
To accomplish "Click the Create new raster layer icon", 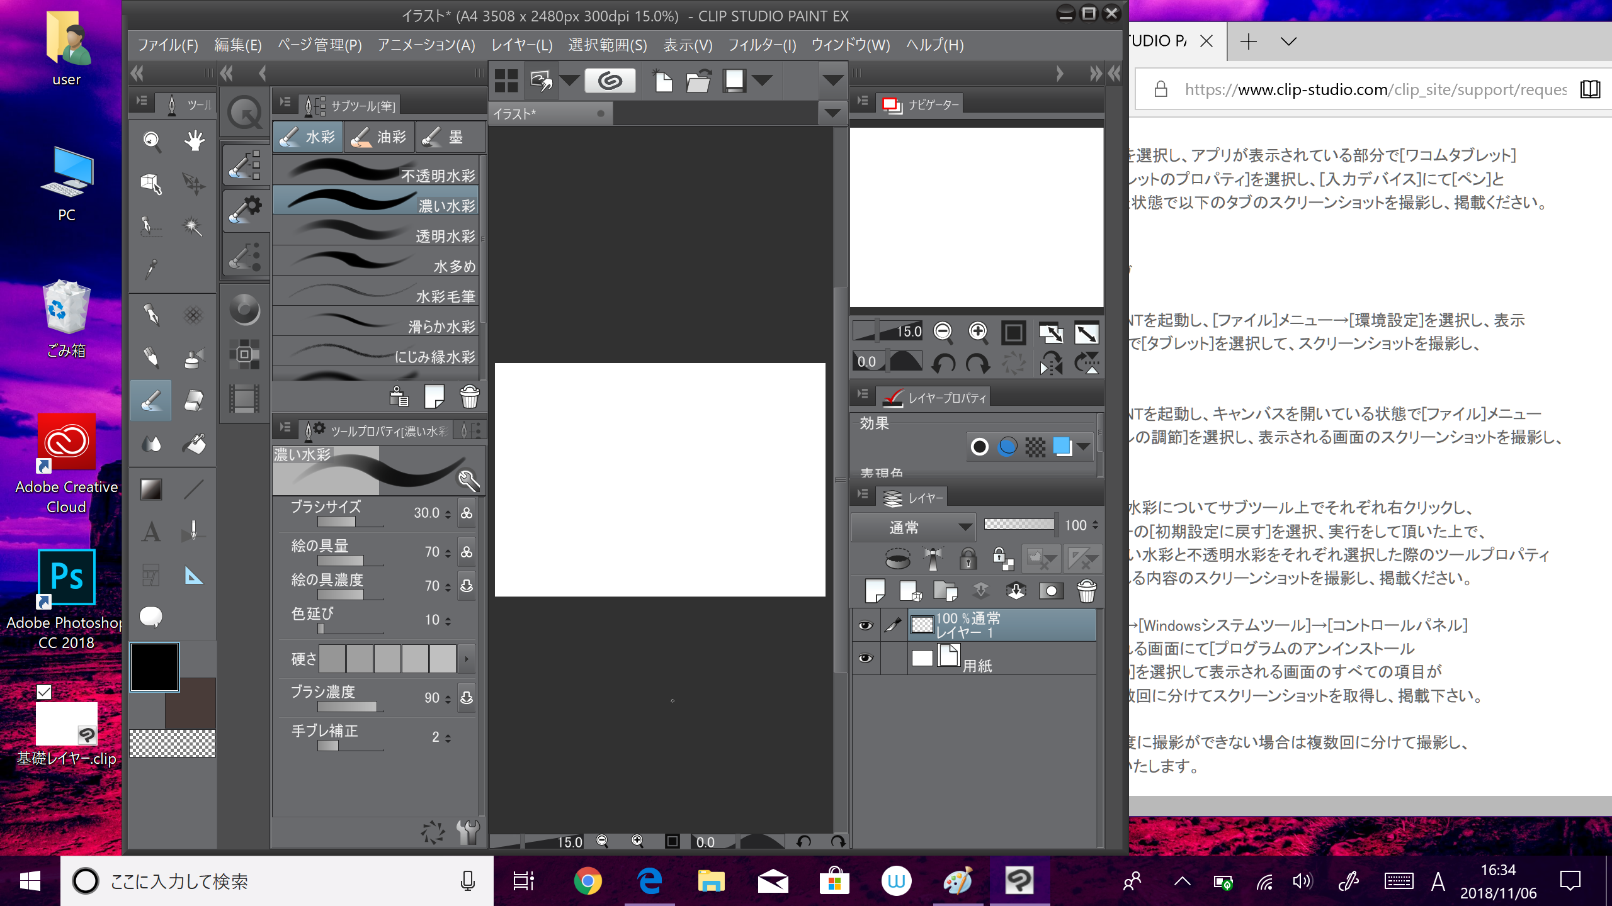I will [x=875, y=591].
